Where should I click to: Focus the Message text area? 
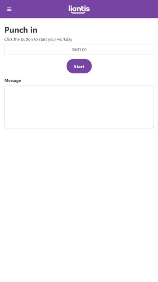pyautogui.click(x=79, y=107)
